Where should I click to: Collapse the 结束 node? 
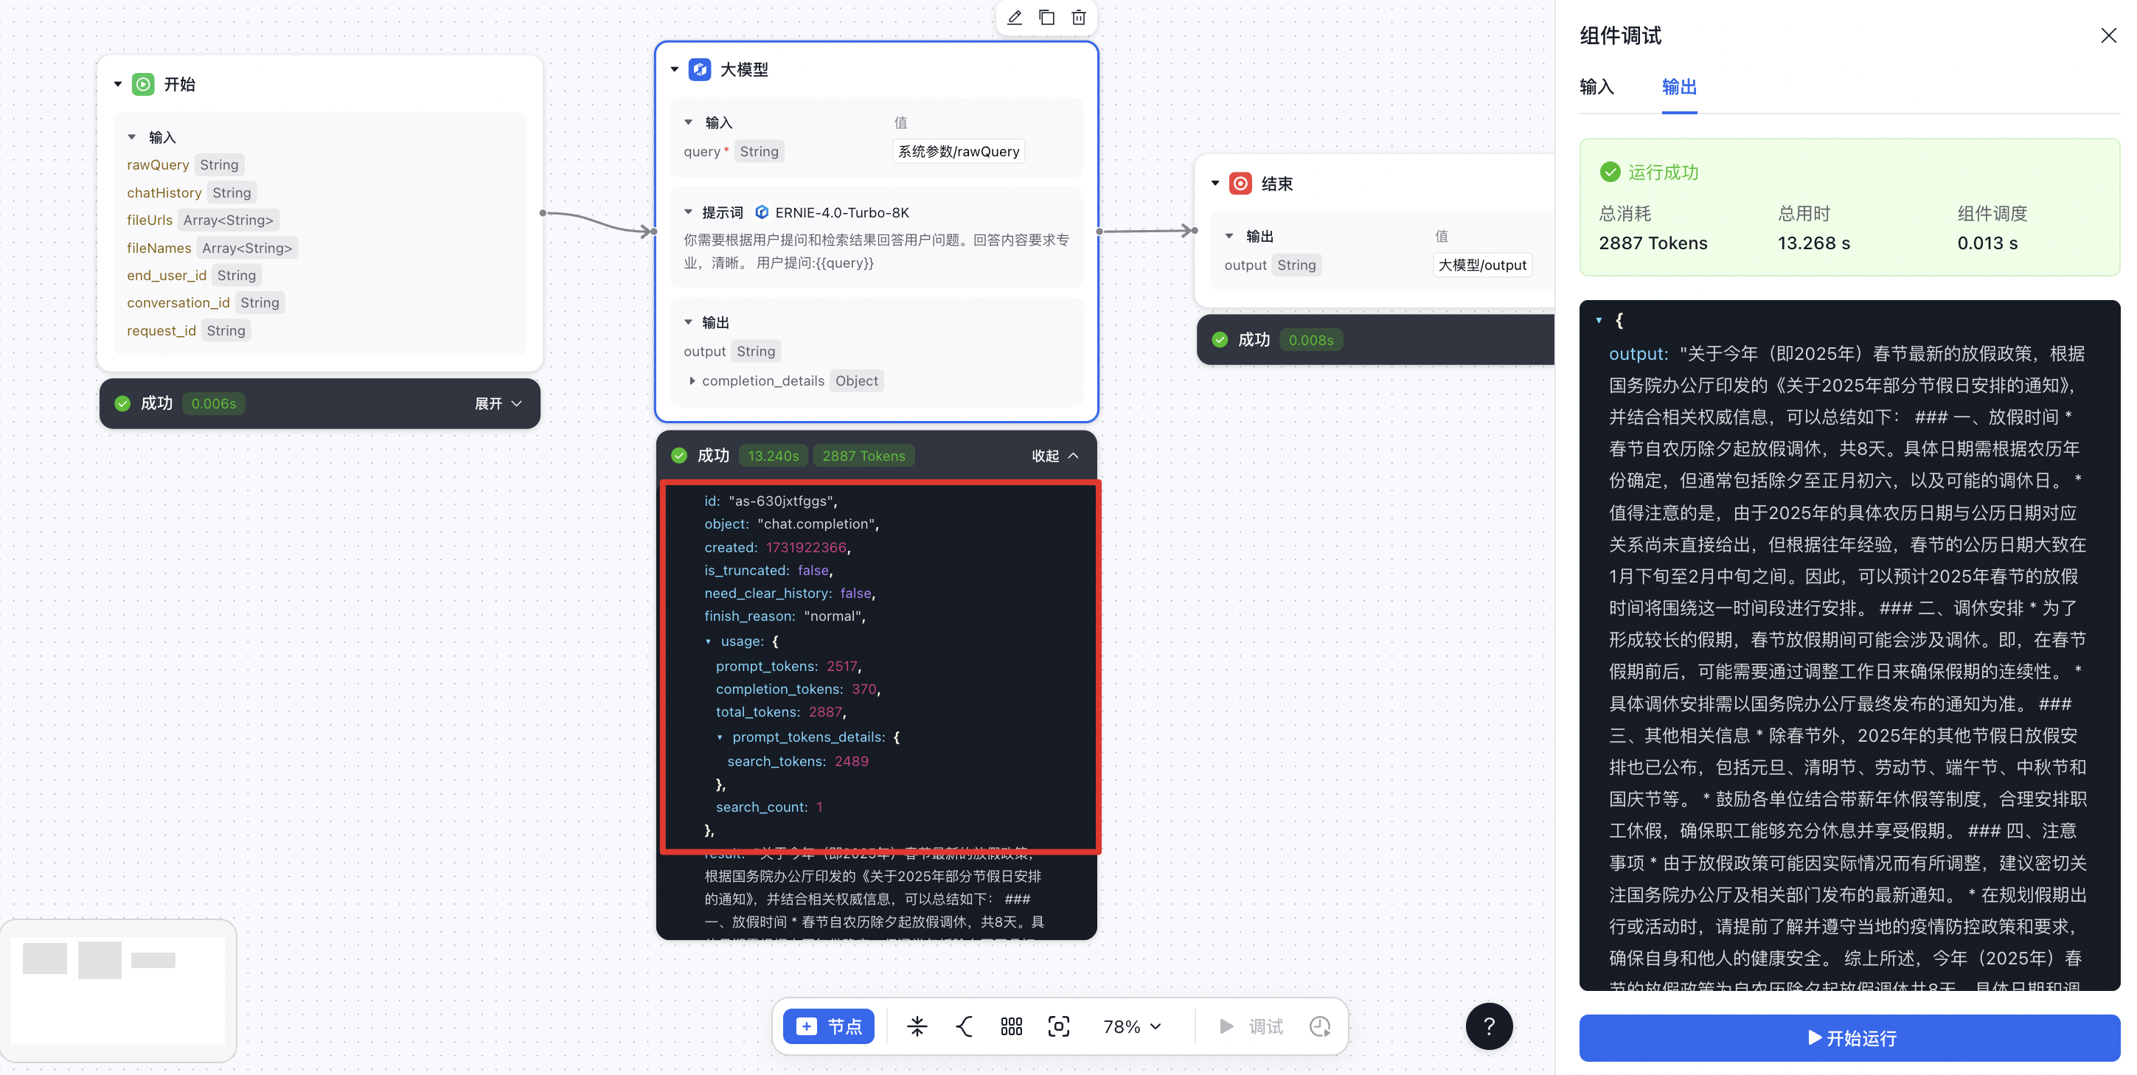pos(1215,184)
